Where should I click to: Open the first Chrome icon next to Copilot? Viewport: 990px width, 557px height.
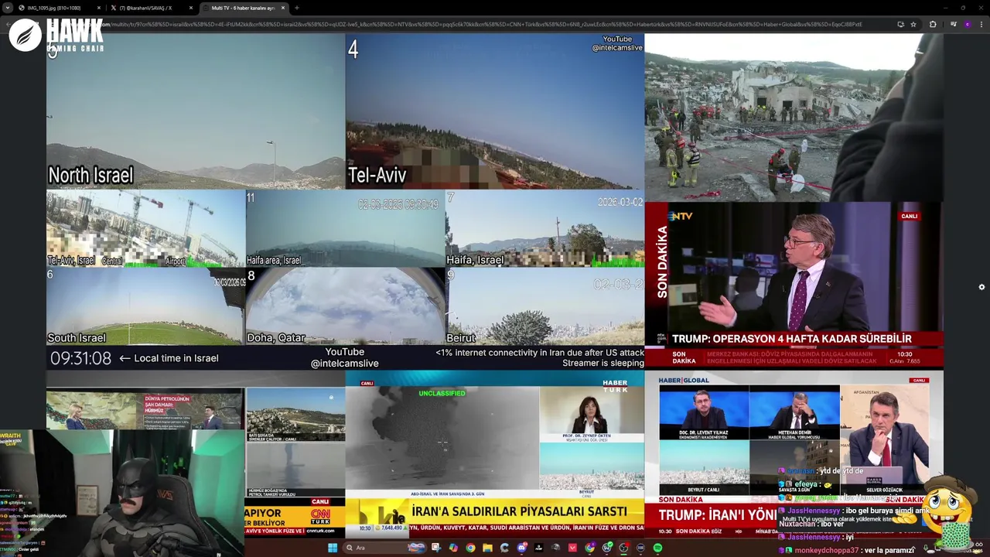pyautogui.click(x=470, y=548)
